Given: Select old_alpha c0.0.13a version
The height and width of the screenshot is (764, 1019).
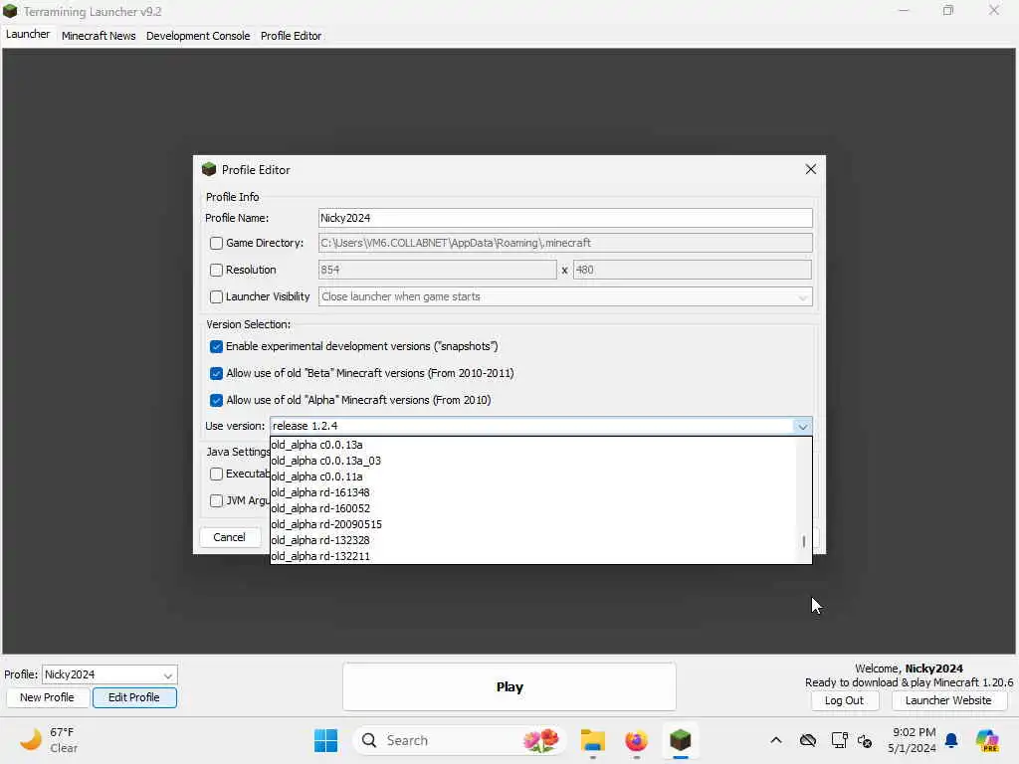Looking at the screenshot, I should 533,445.
